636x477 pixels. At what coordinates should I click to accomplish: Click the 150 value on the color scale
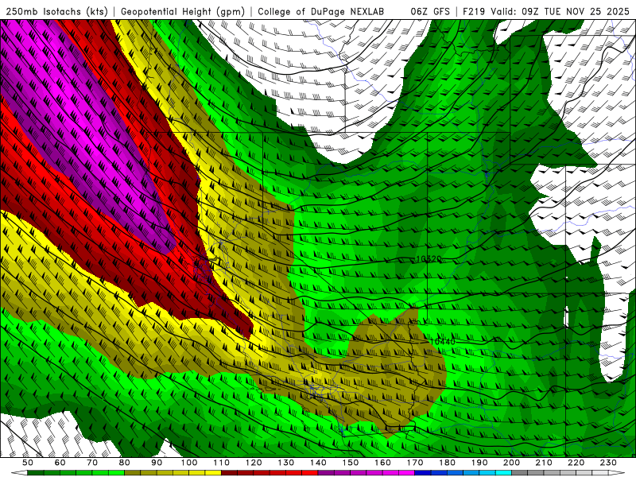pyautogui.click(x=351, y=463)
